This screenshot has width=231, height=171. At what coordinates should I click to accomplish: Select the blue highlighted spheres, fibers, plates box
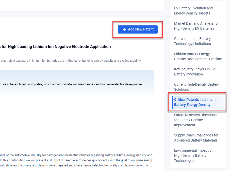coord(76,83)
